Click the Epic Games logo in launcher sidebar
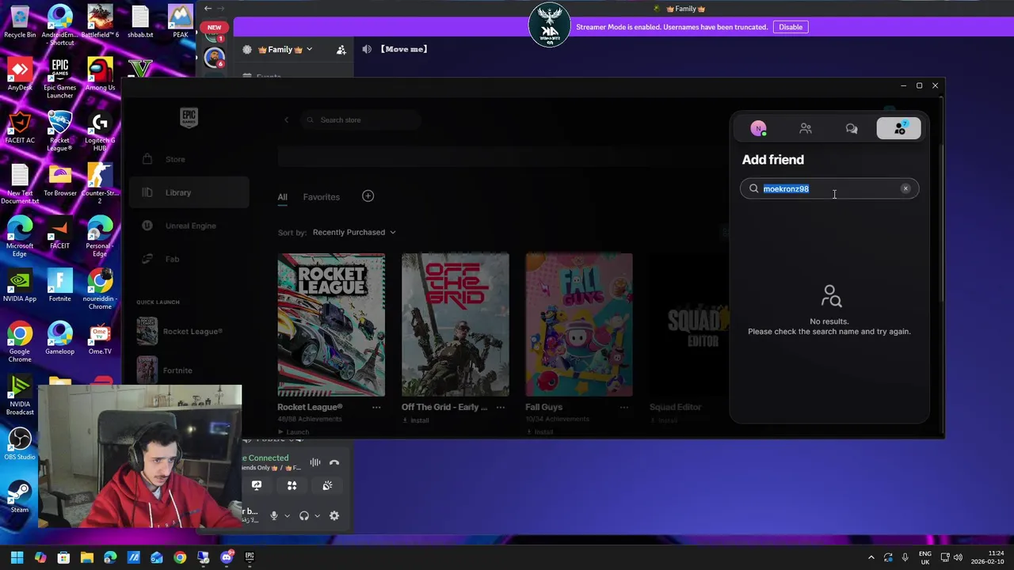This screenshot has height=570, width=1014. coord(189,117)
